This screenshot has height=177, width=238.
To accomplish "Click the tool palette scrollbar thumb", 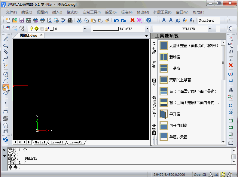I will click(x=223, y=63).
